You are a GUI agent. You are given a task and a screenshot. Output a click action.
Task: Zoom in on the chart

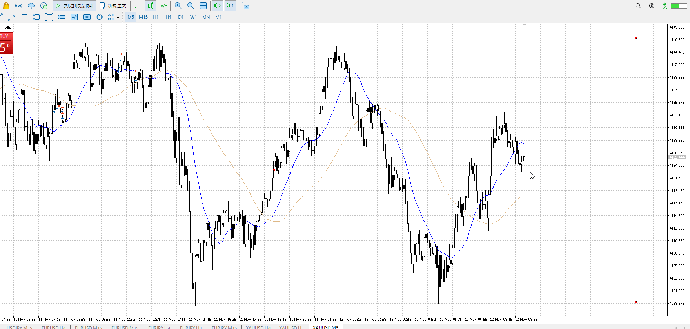(x=178, y=6)
